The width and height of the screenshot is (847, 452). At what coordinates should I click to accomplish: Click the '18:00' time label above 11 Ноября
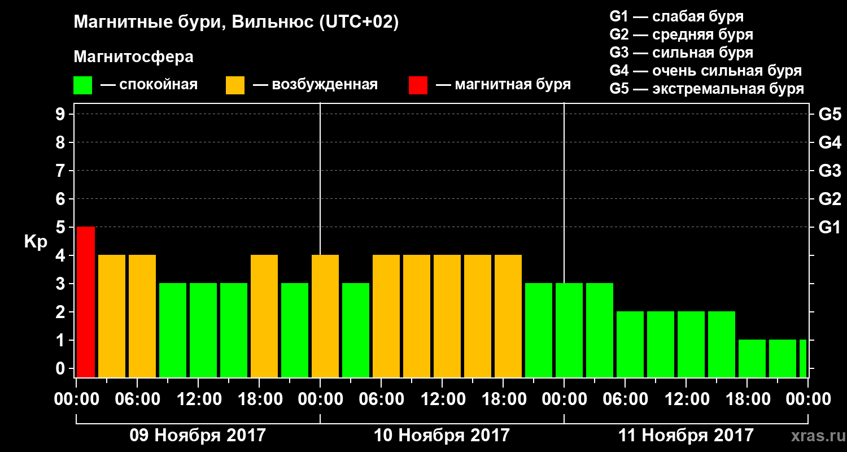coord(747,399)
